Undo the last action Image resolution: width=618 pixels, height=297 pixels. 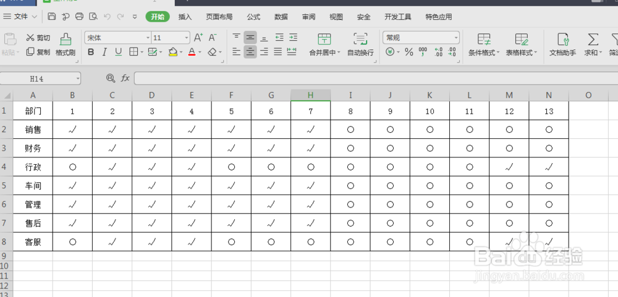tap(107, 17)
